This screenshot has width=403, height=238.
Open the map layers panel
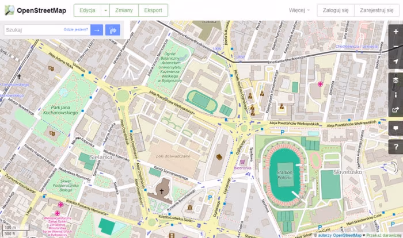click(396, 80)
